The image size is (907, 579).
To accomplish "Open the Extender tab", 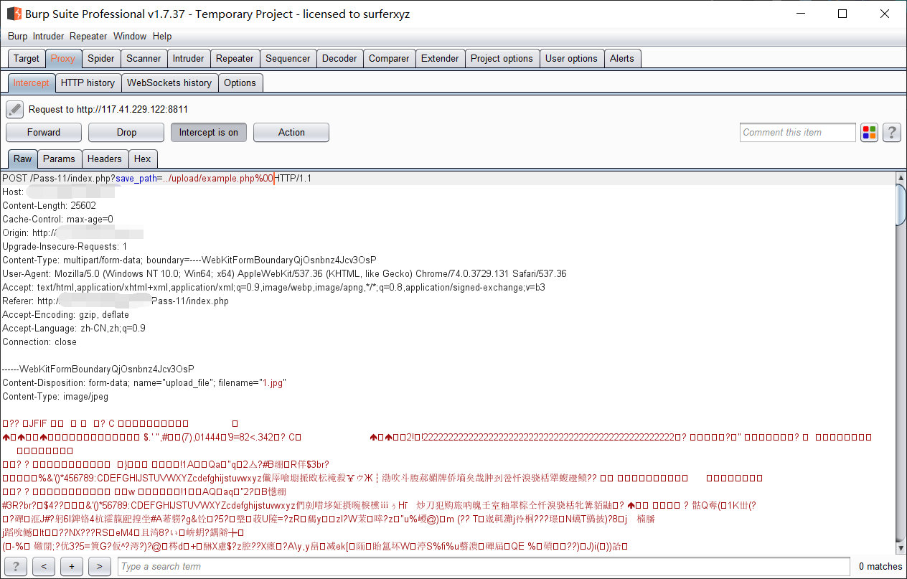I will [440, 59].
